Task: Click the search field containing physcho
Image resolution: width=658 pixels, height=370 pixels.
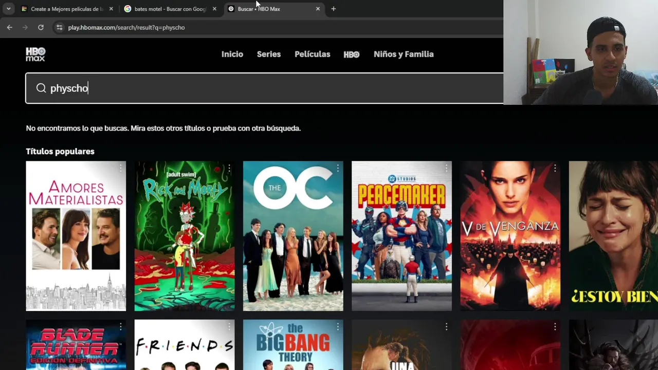Action: 264,88
